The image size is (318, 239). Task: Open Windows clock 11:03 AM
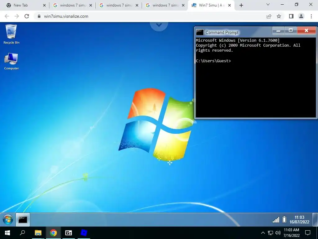point(291,233)
